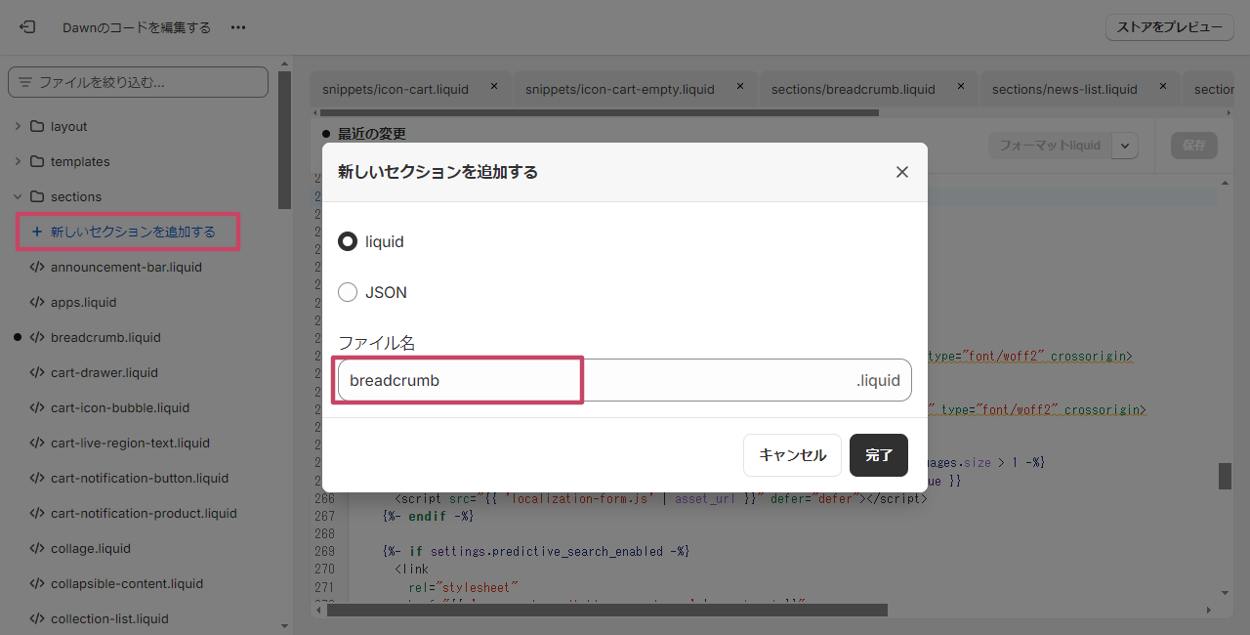Dismiss the dialog with the X icon
This screenshot has height=635, width=1250.
coord(901,171)
